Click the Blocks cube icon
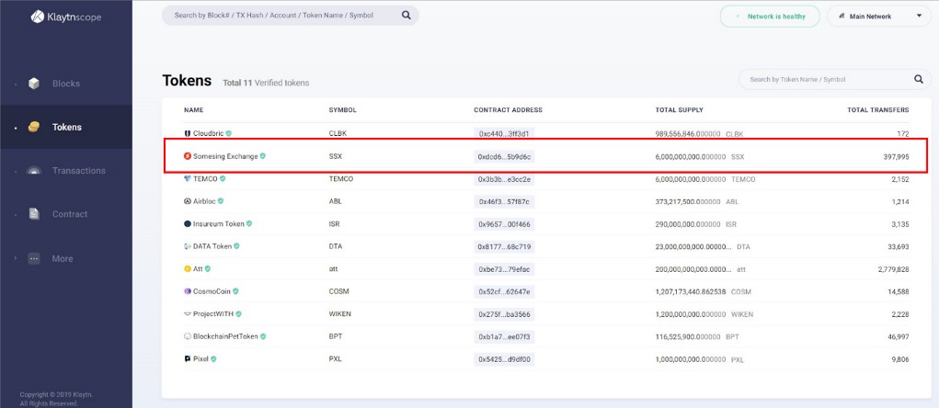939x408 pixels. click(x=34, y=84)
